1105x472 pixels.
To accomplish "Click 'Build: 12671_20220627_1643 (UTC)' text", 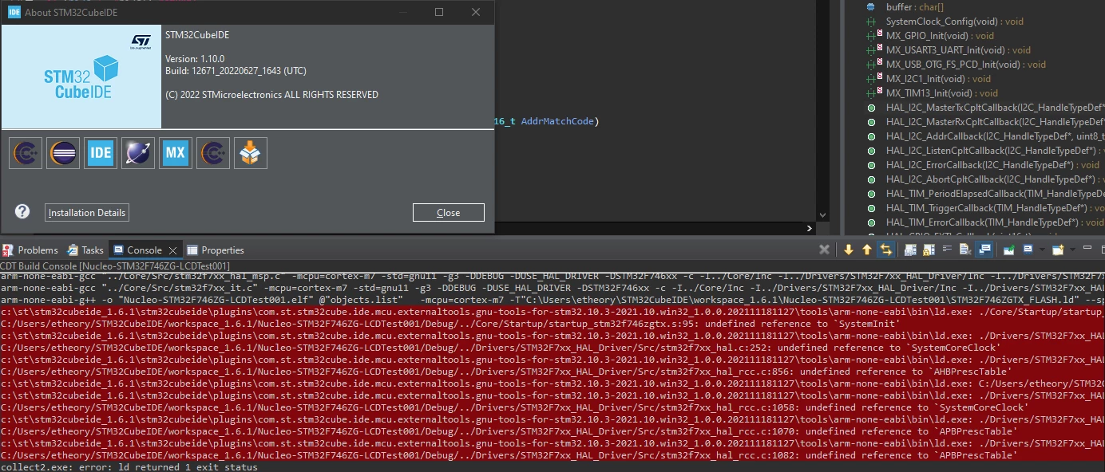I will tap(236, 71).
